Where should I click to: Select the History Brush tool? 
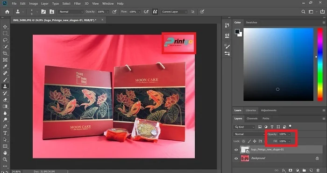[x=5, y=93]
